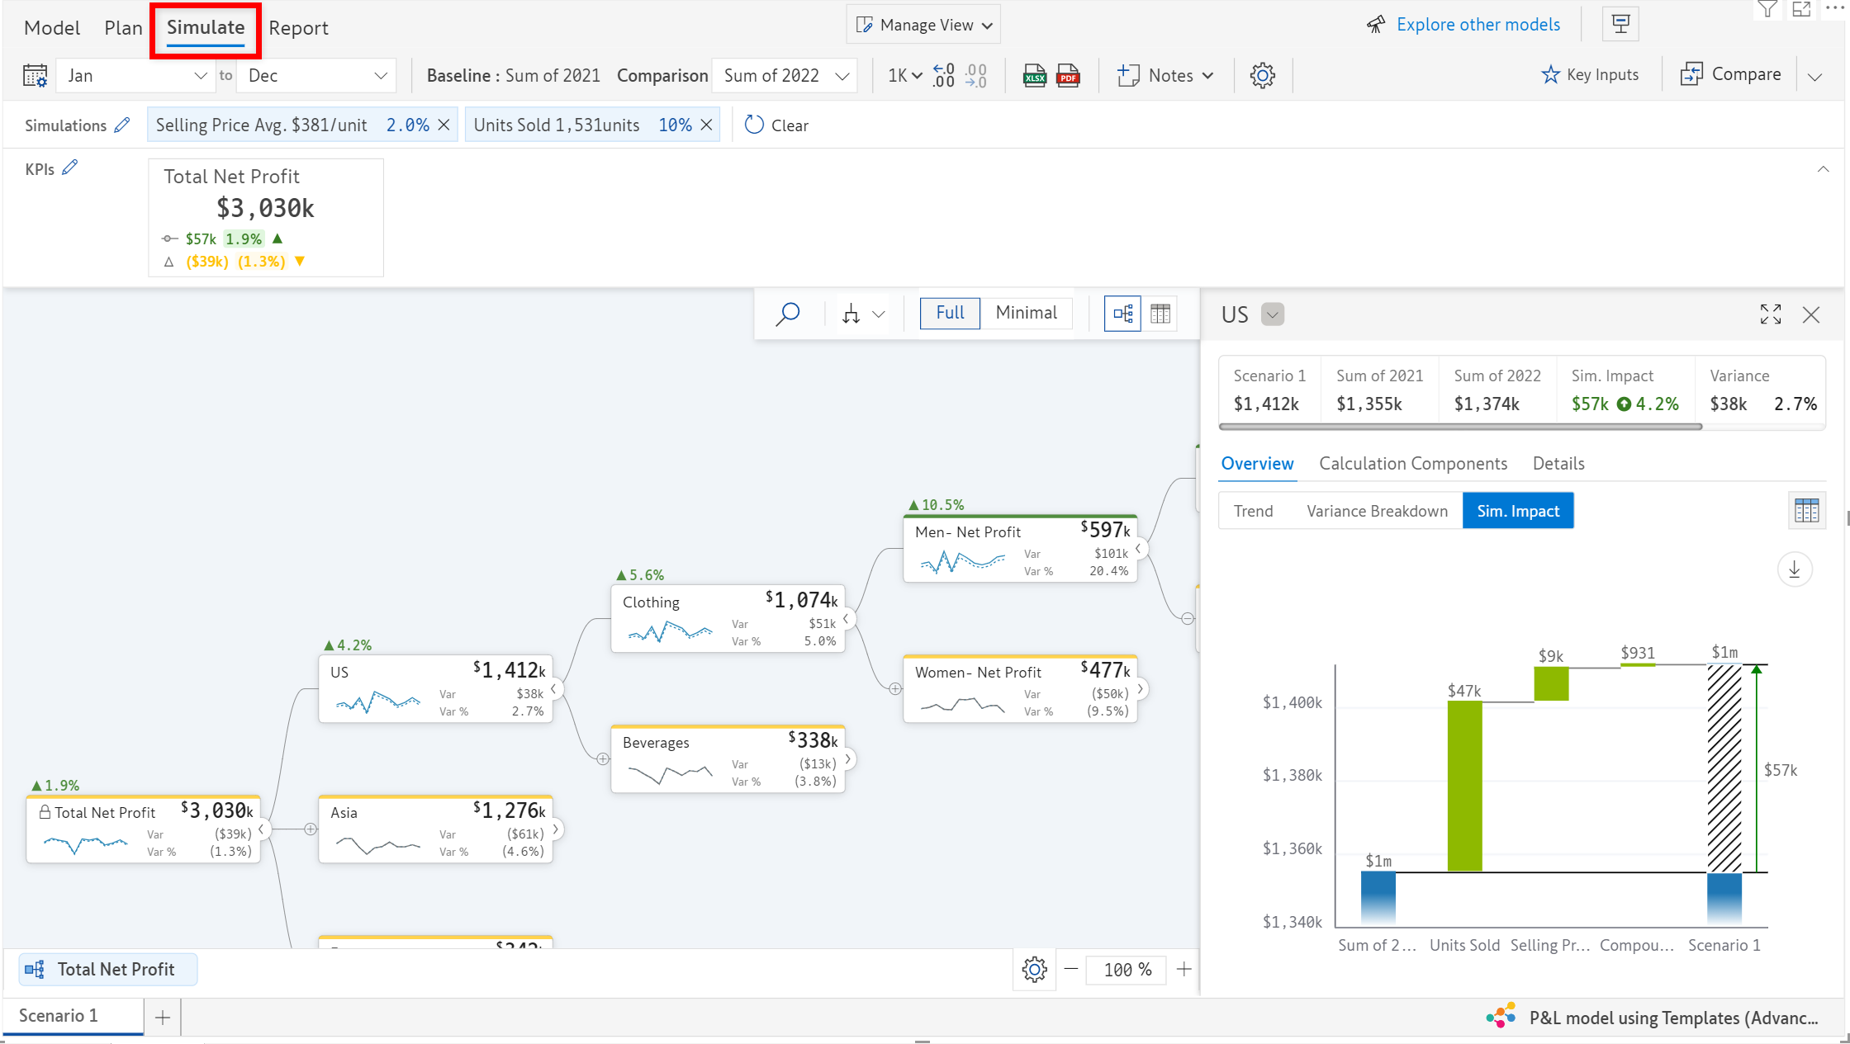Edit simulations with pencil icon
Screen dimensions: 1850x1044
(x=122, y=125)
